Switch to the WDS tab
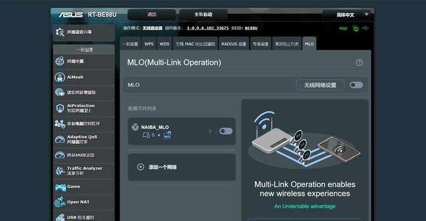 point(165,44)
